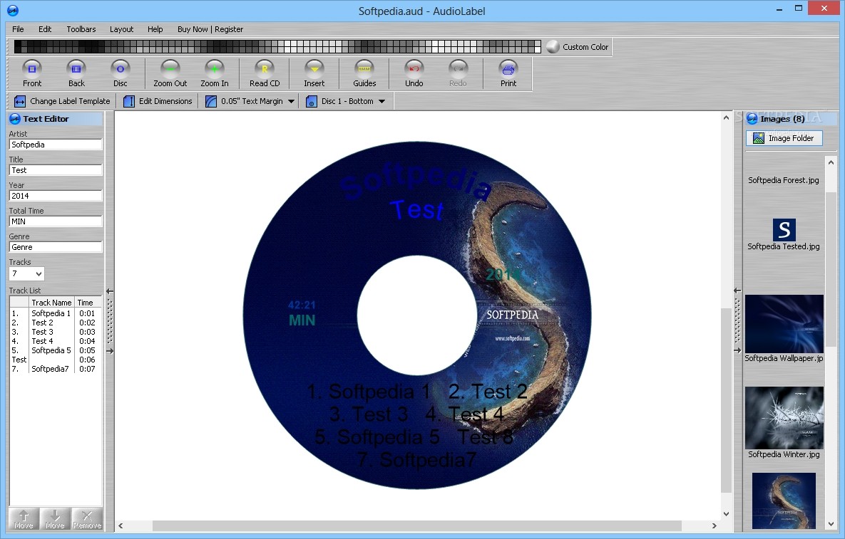Undo the last action
The width and height of the screenshot is (845, 539).
pos(414,73)
